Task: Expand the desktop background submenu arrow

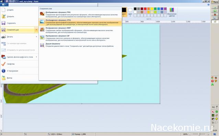Action: [36, 57]
